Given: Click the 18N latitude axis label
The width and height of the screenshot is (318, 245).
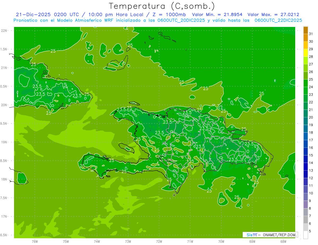Looking at the screenshot, I should (x=4, y=179).
